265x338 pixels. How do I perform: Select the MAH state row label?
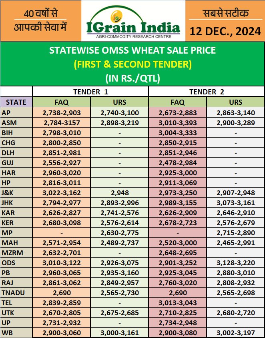click(10, 242)
